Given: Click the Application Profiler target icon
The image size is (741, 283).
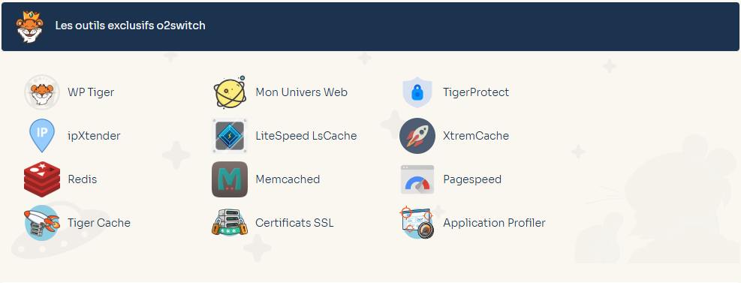Looking at the screenshot, I should click(417, 222).
